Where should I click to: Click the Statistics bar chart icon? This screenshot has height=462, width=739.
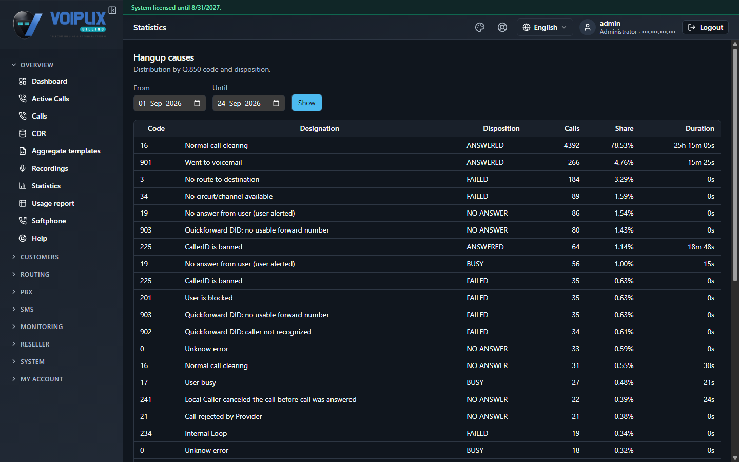click(23, 186)
